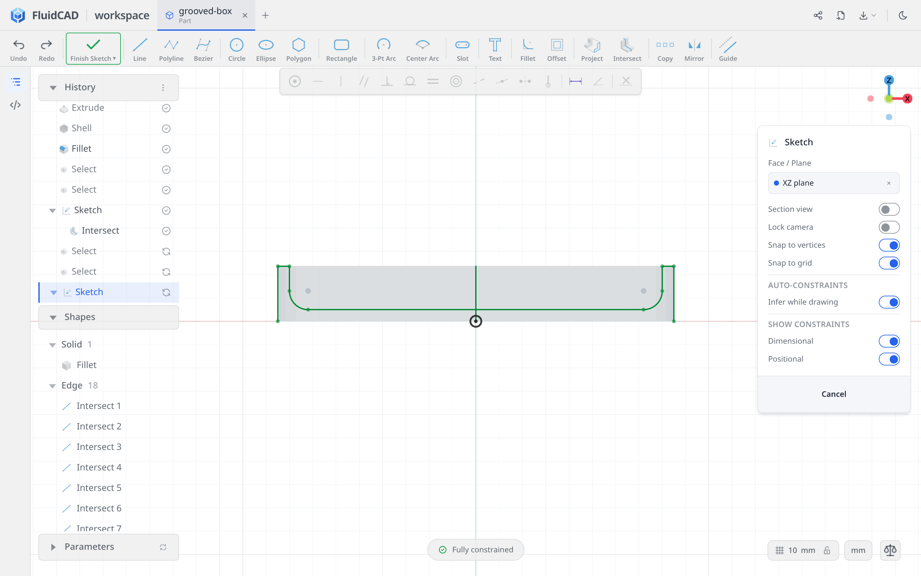The image size is (921, 576).
Task: Click the Z axis view gizmo
Action: 889,80
